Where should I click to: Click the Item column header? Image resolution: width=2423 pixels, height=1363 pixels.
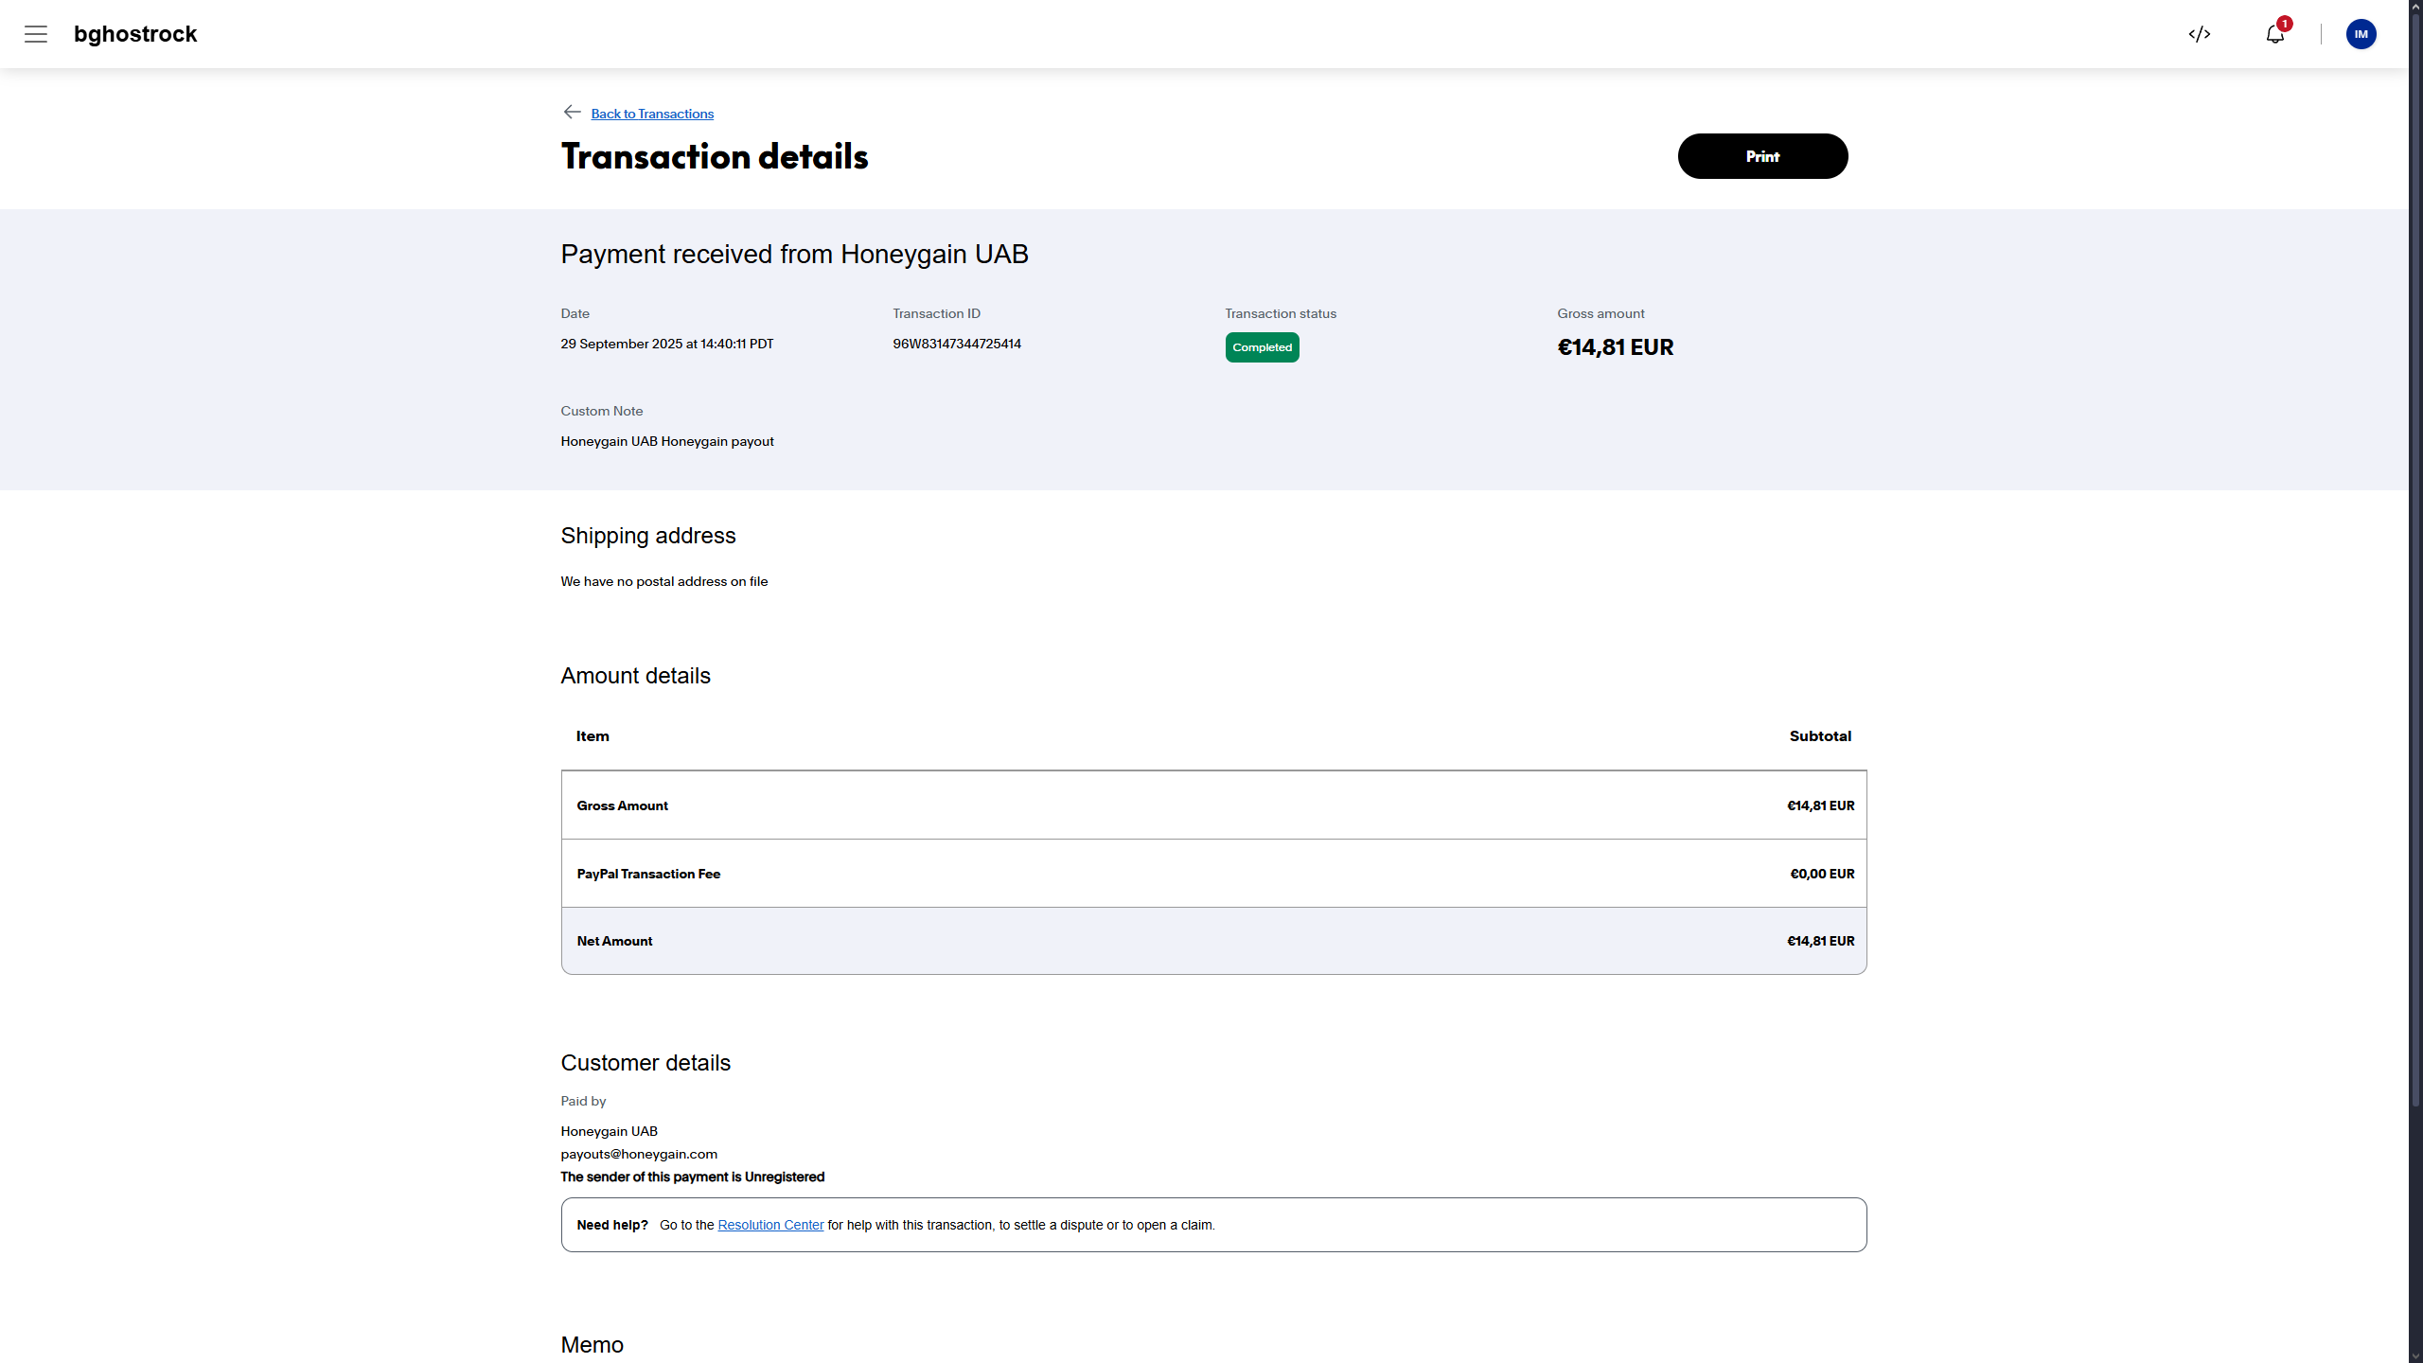point(592,736)
